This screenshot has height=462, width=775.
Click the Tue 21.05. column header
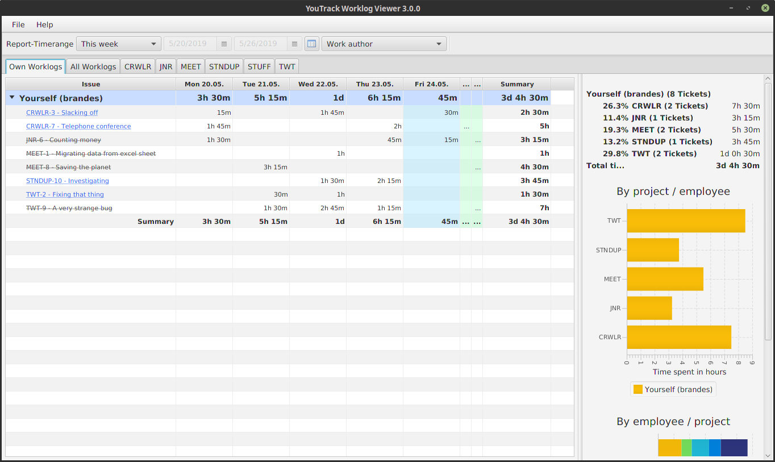point(261,84)
